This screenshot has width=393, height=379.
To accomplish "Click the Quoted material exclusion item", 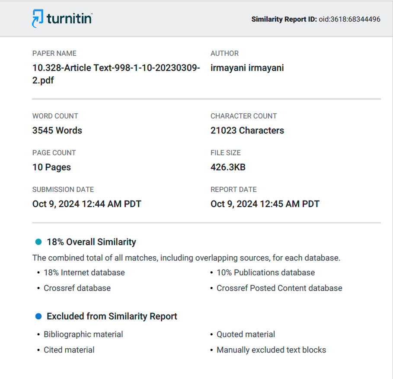I will tap(246, 334).
